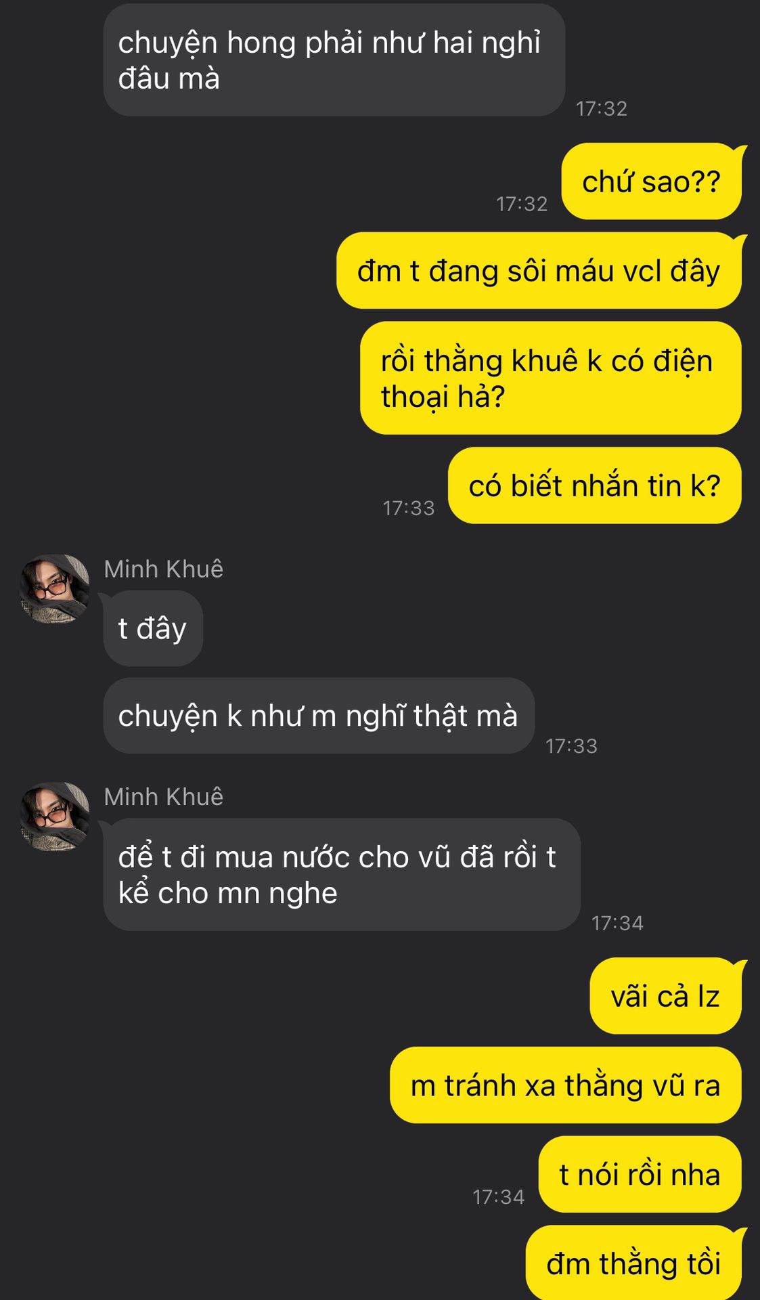Select the 'có biết nhắn tin k?' bubble

pos(595,485)
